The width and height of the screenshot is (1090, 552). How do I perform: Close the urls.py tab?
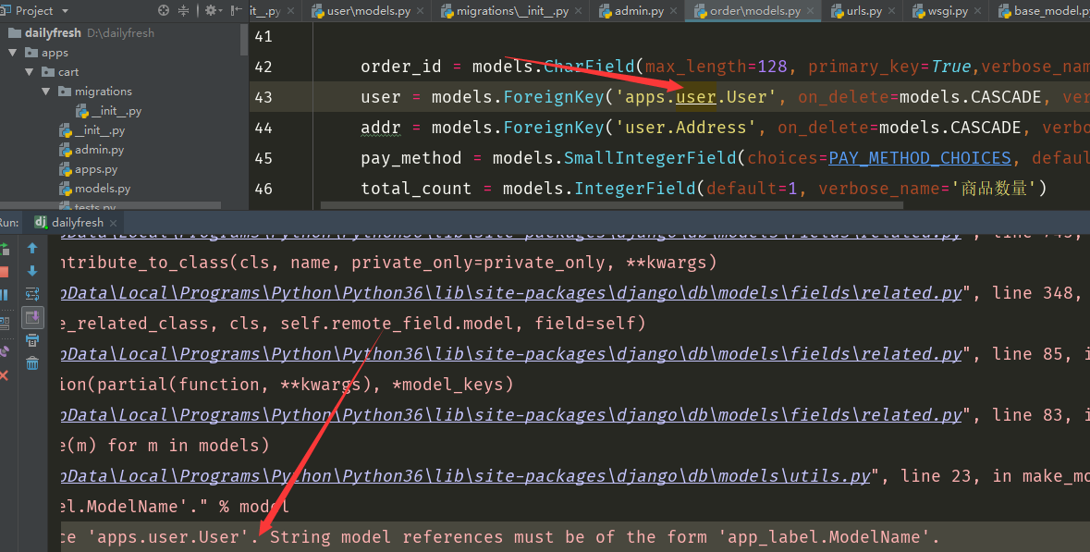(x=892, y=11)
